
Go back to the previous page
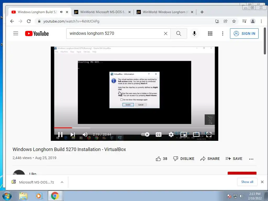click(12, 21)
